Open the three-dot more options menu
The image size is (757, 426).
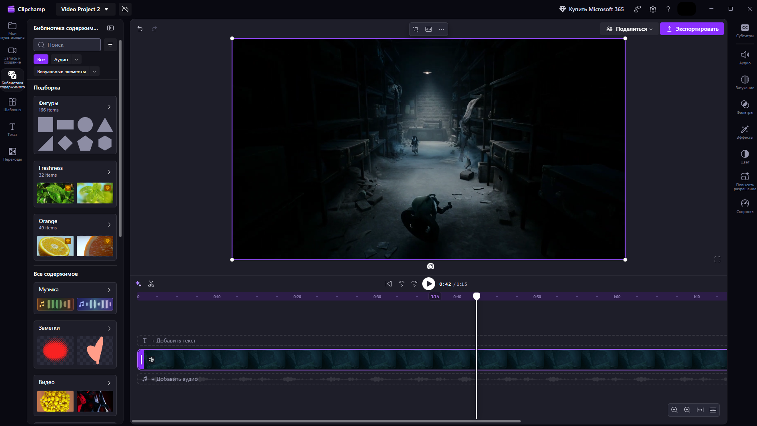[441, 29]
